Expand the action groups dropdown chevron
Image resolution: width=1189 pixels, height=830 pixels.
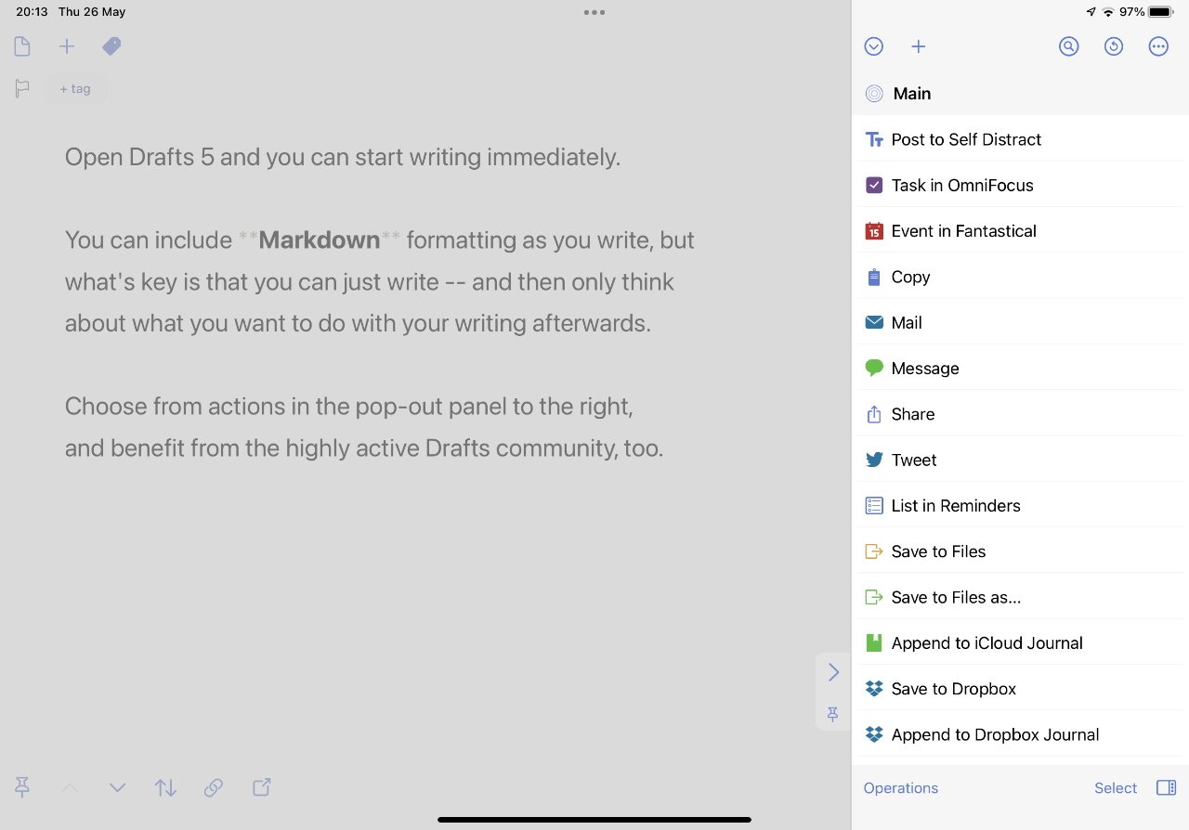click(x=873, y=46)
